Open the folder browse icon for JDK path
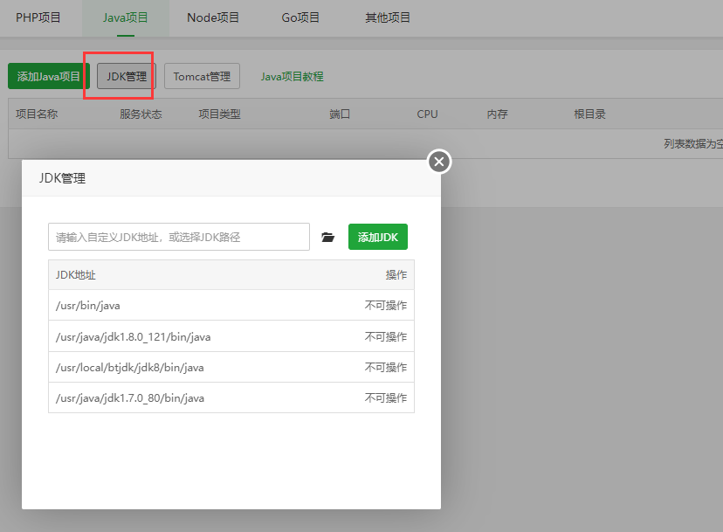 [x=327, y=237]
